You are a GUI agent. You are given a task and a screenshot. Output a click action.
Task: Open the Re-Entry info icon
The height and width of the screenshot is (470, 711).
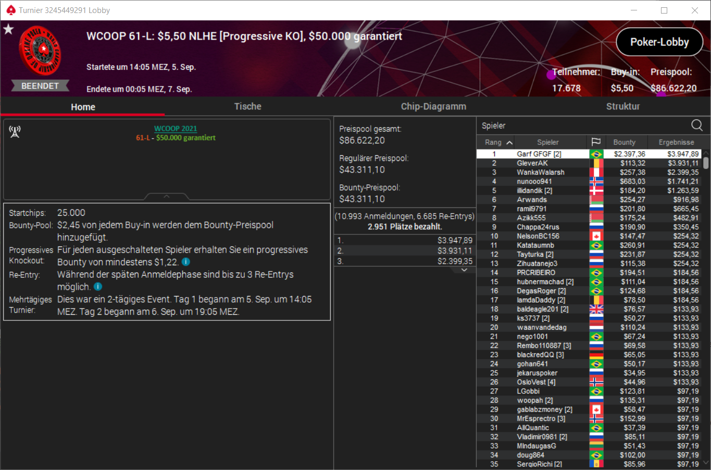click(98, 287)
